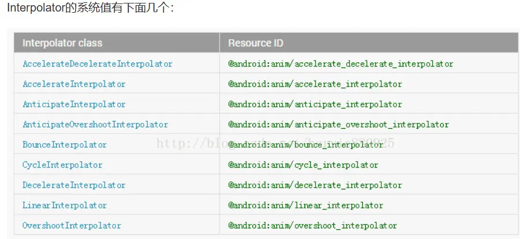Open the AccelerateDecelerateInterpolator class link
Screen dimensions: 520x239
click(x=98, y=64)
